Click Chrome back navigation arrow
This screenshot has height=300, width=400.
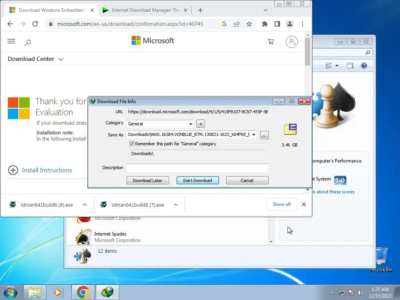pos(10,24)
